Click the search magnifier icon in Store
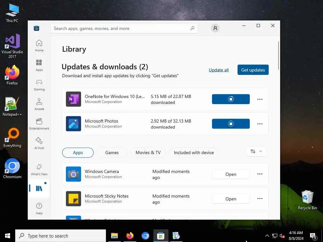Viewport: 323px width, 242px height. (x=192, y=28)
